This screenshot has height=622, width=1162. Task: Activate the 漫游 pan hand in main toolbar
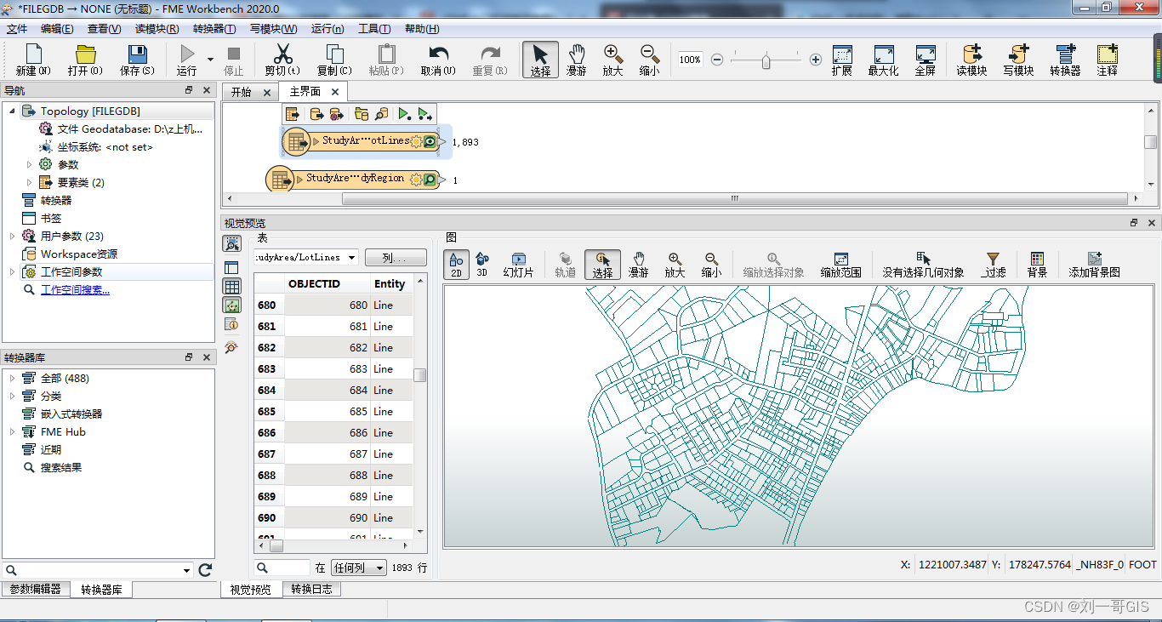[577, 54]
